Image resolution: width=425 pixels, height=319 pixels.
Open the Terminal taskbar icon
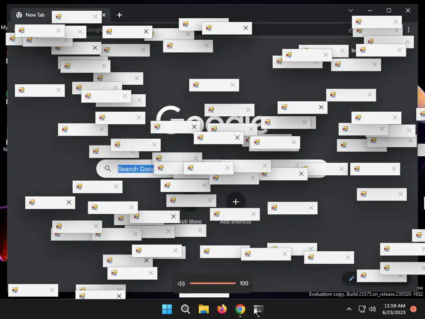258,309
